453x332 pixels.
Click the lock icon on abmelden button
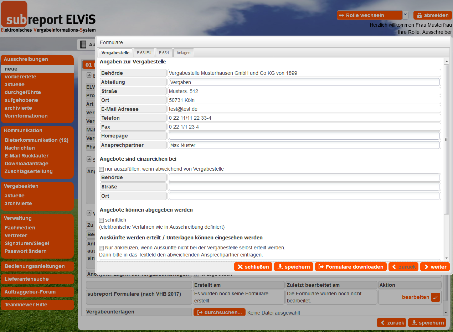tap(419, 15)
